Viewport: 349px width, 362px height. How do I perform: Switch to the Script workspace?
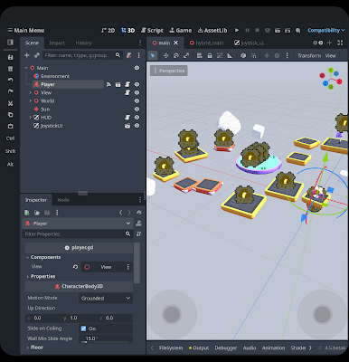(152, 30)
